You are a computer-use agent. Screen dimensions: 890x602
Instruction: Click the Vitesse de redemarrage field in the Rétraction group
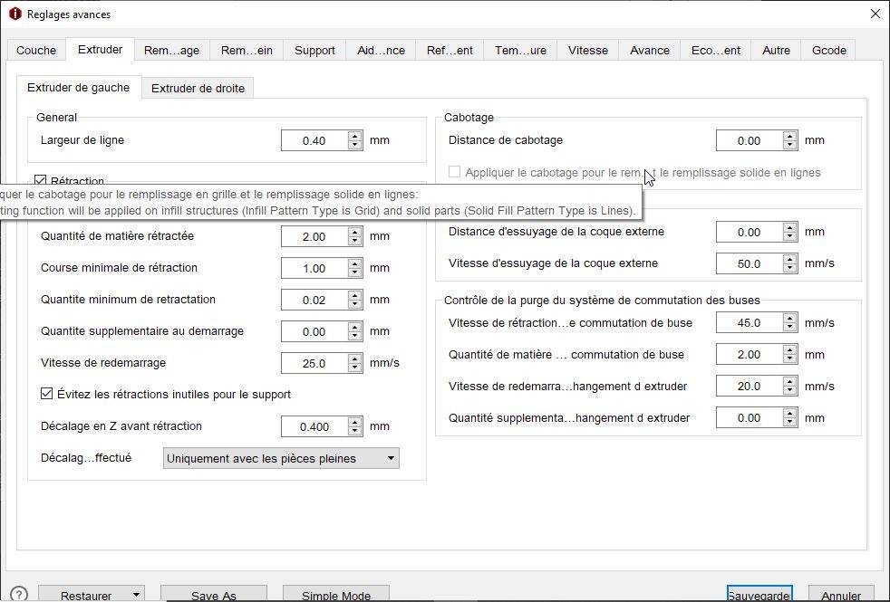pos(314,363)
